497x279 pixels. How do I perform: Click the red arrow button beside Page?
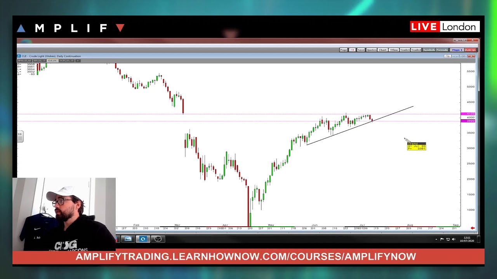coord(352,50)
